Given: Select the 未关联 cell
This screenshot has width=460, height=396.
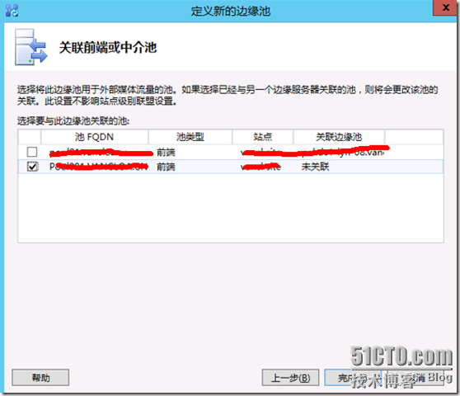Looking at the screenshot, I should 316,167.
